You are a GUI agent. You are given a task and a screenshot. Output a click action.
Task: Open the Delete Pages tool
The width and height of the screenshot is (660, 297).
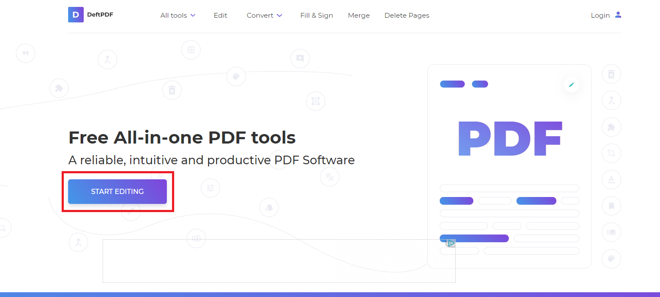coord(407,16)
